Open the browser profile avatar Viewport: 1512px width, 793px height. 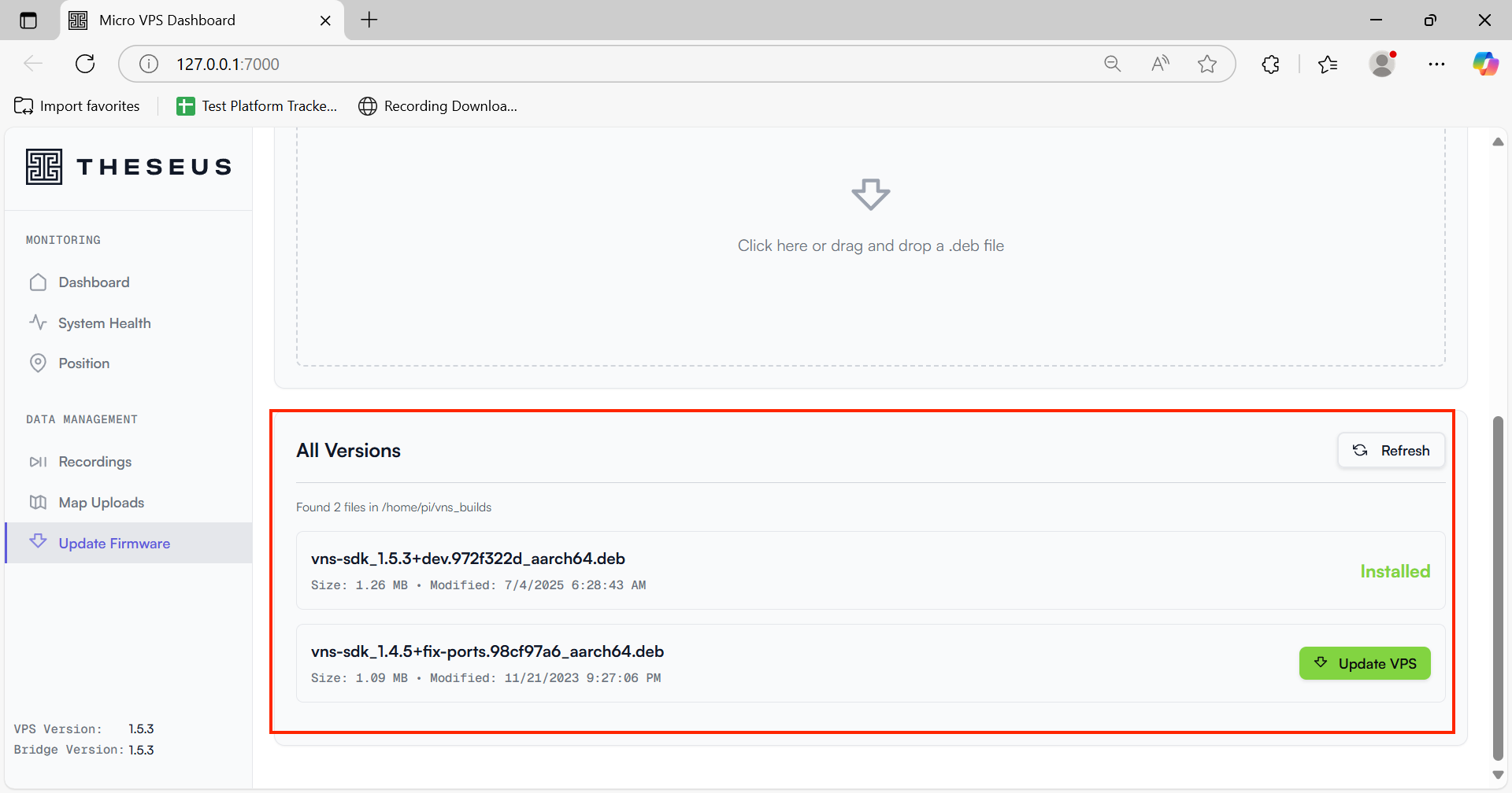[1382, 64]
